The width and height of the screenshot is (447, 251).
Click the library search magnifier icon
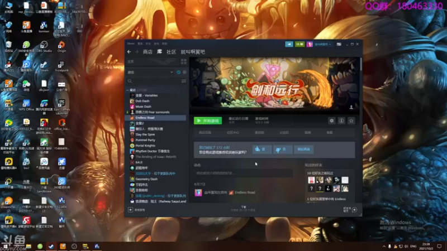[130, 81]
